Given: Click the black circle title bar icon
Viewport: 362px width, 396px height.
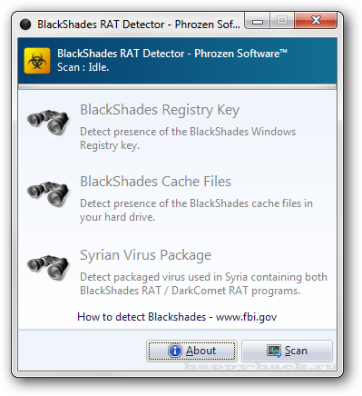Looking at the screenshot, I should point(25,25).
